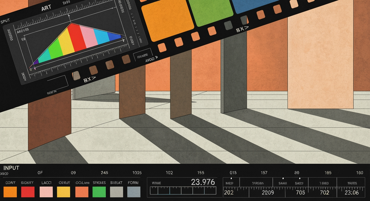Choose the green swatch in the INPUT row

[x=99, y=192]
